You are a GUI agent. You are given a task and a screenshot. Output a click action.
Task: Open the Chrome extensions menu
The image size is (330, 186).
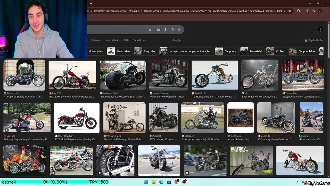pos(299,11)
